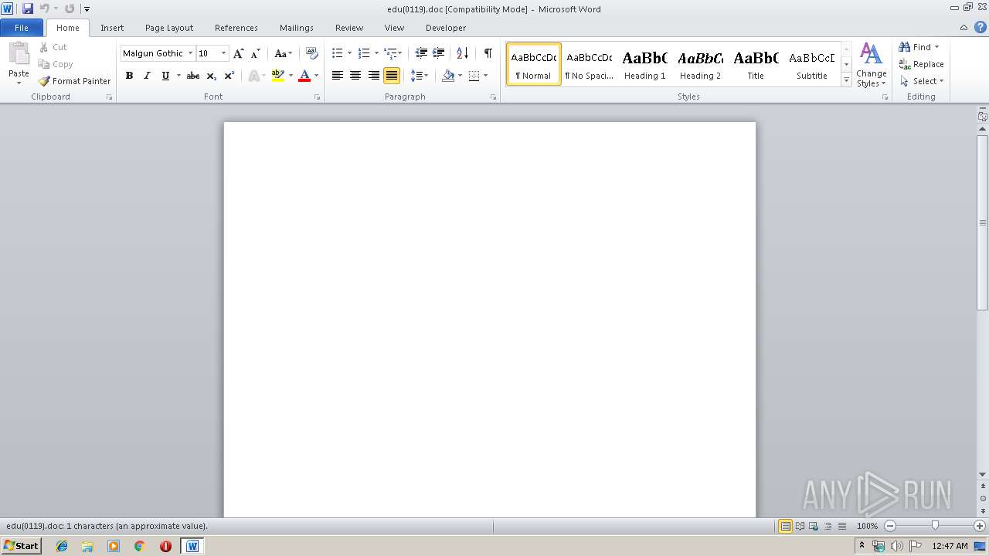This screenshot has height=556, width=989.
Task: Click the Paste clipboard icon
Action: (19, 55)
